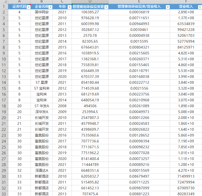Screen dimensions: 202x196
Task: Select cell with value 5.86E+09
Action: pyautogui.click(x=186, y=135)
